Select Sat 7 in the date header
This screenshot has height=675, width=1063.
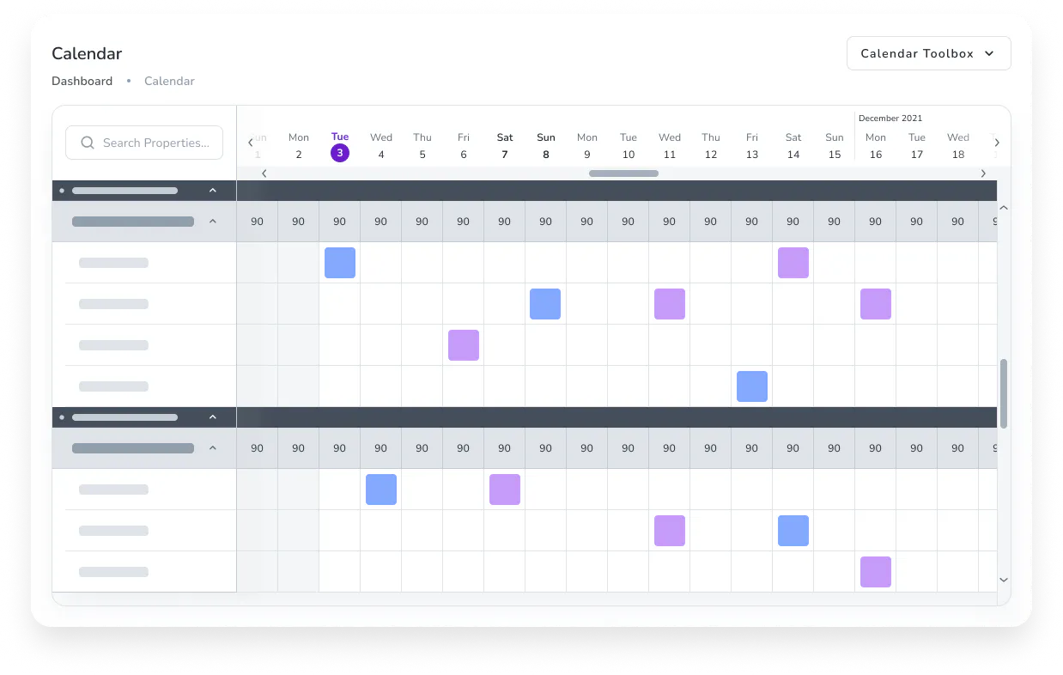point(505,146)
